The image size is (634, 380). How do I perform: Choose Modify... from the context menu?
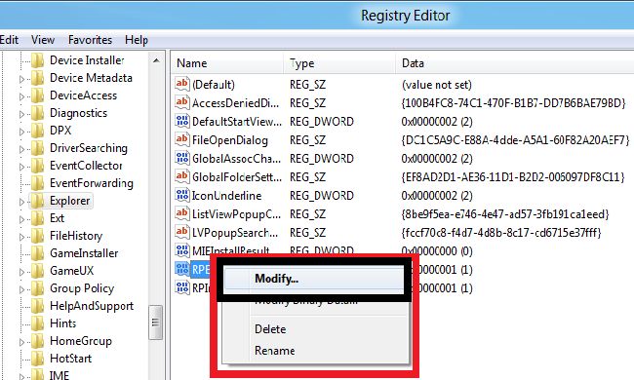pos(314,280)
